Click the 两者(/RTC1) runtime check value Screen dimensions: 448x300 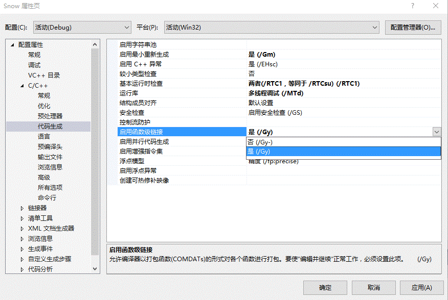(x=304, y=84)
